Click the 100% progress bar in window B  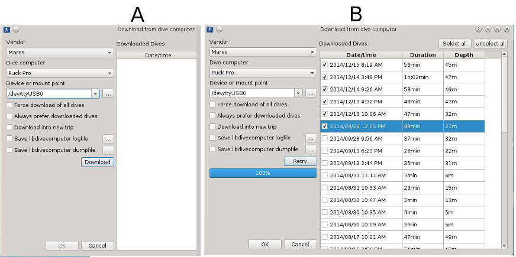pos(263,173)
